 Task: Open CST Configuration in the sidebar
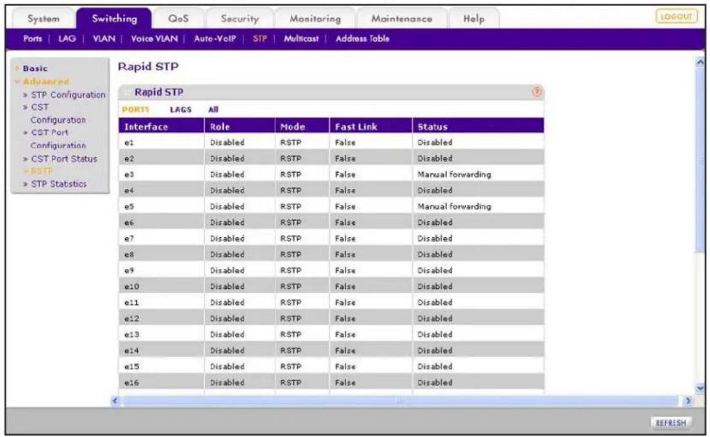tap(57, 113)
